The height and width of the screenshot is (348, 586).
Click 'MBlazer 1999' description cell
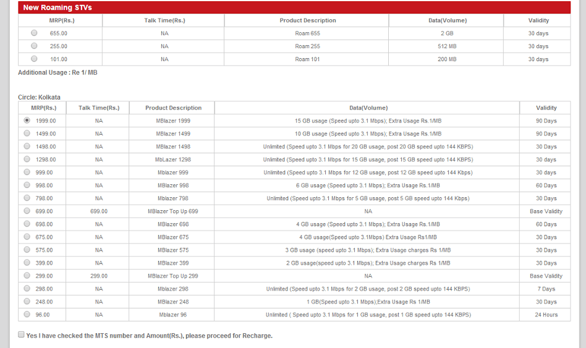click(173, 121)
